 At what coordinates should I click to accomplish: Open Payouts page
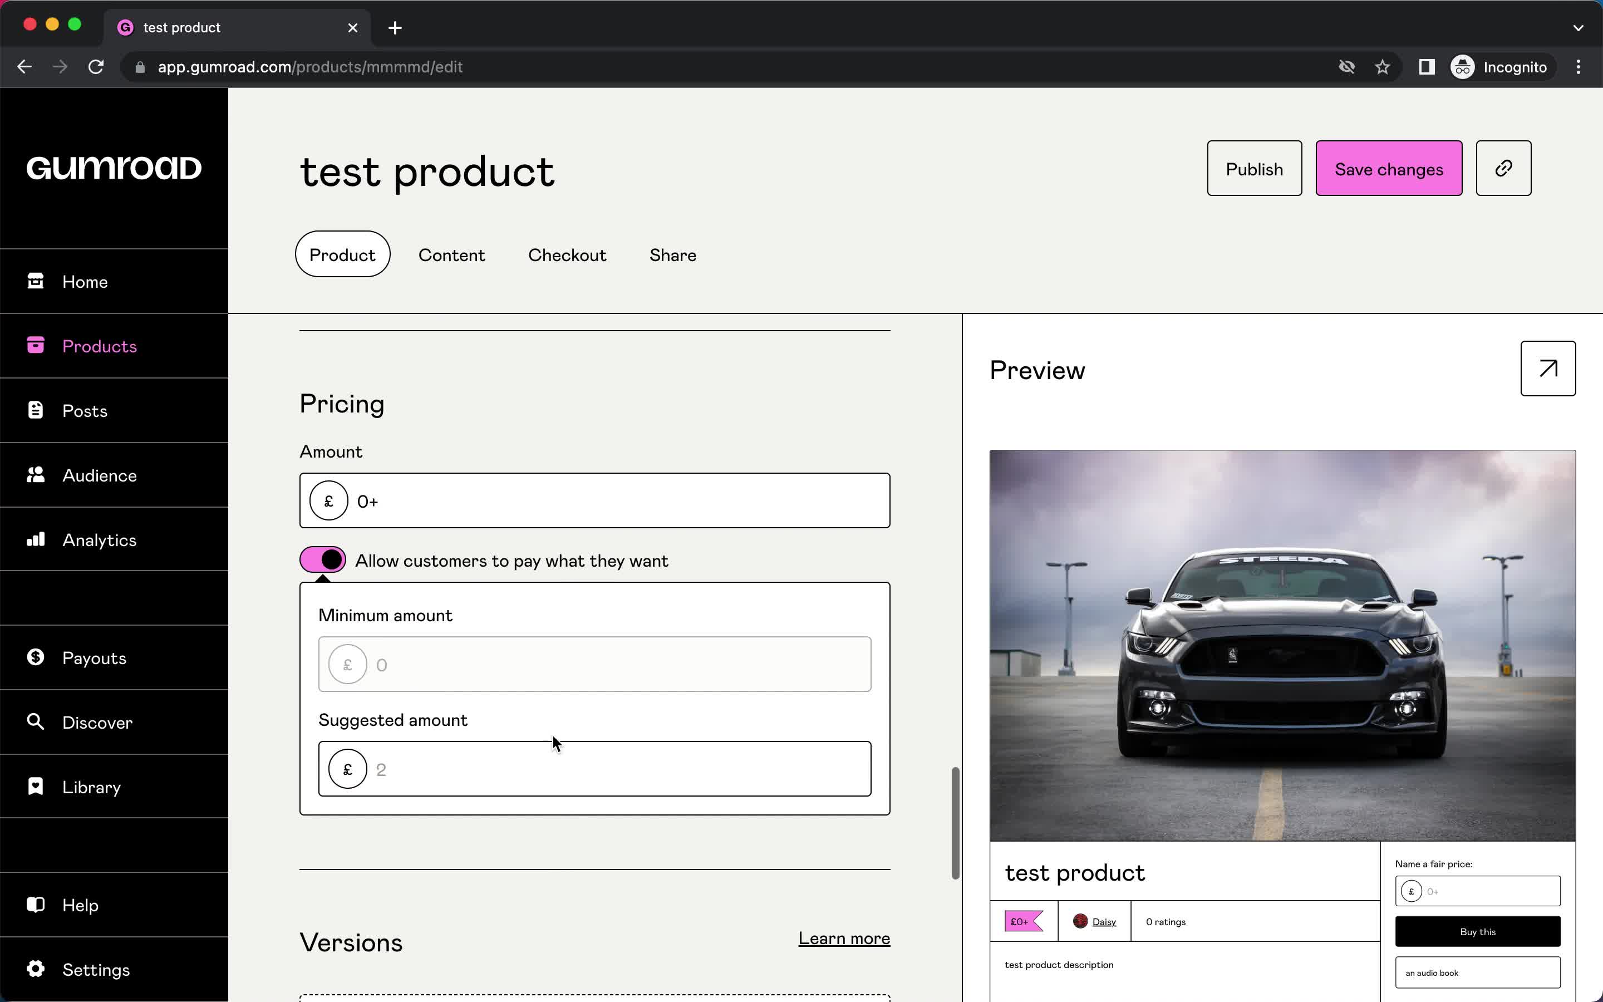114,657
